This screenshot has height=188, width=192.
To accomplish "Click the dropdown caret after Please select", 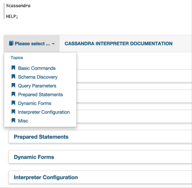I will [x=53, y=44].
